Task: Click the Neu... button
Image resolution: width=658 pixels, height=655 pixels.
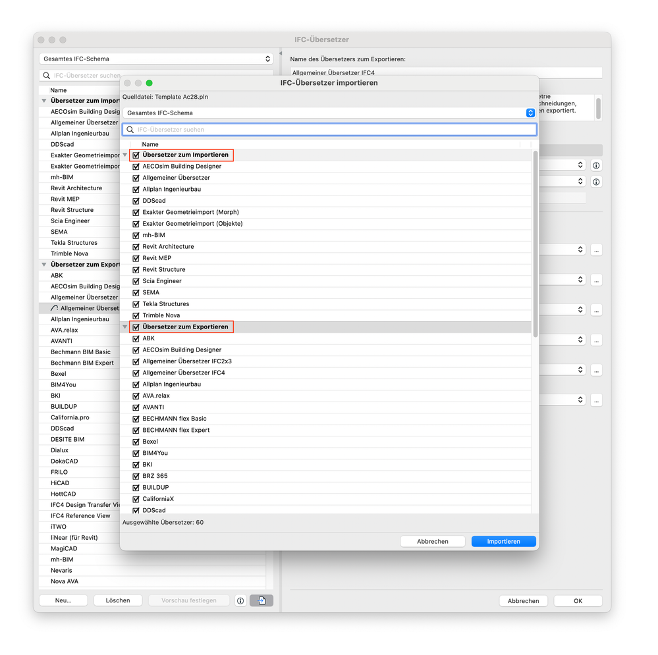Action: point(63,600)
